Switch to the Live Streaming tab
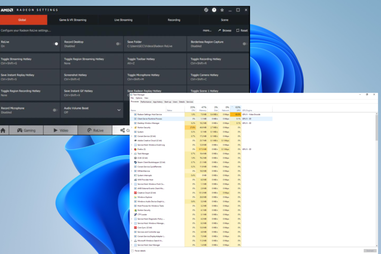Image resolution: width=381 pixels, height=254 pixels. (x=123, y=20)
